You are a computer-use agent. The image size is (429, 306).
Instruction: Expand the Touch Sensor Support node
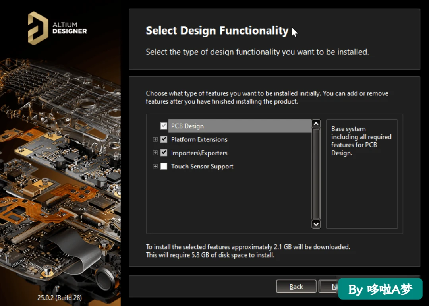[x=155, y=166]
